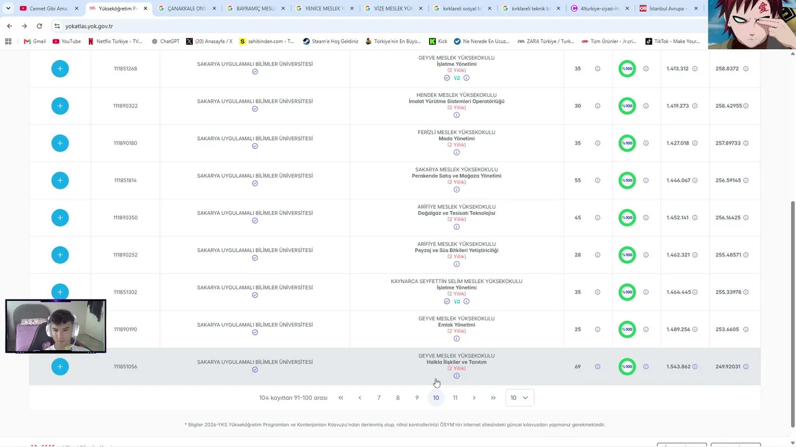Click the info icon next to quota 30
This screenshot has width=796, height=447.
[x=598, y=106]
